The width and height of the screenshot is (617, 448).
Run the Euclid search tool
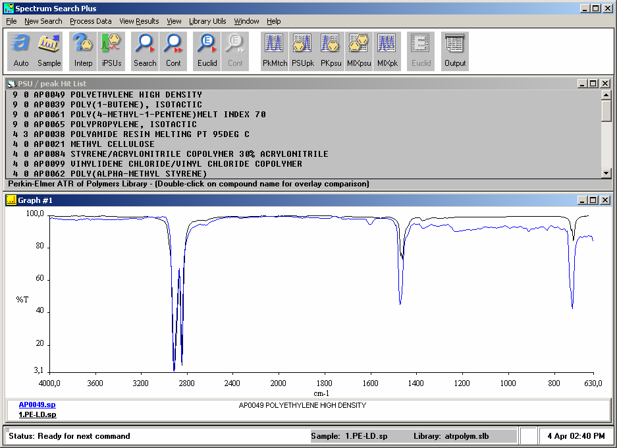[x=207, y=51]
